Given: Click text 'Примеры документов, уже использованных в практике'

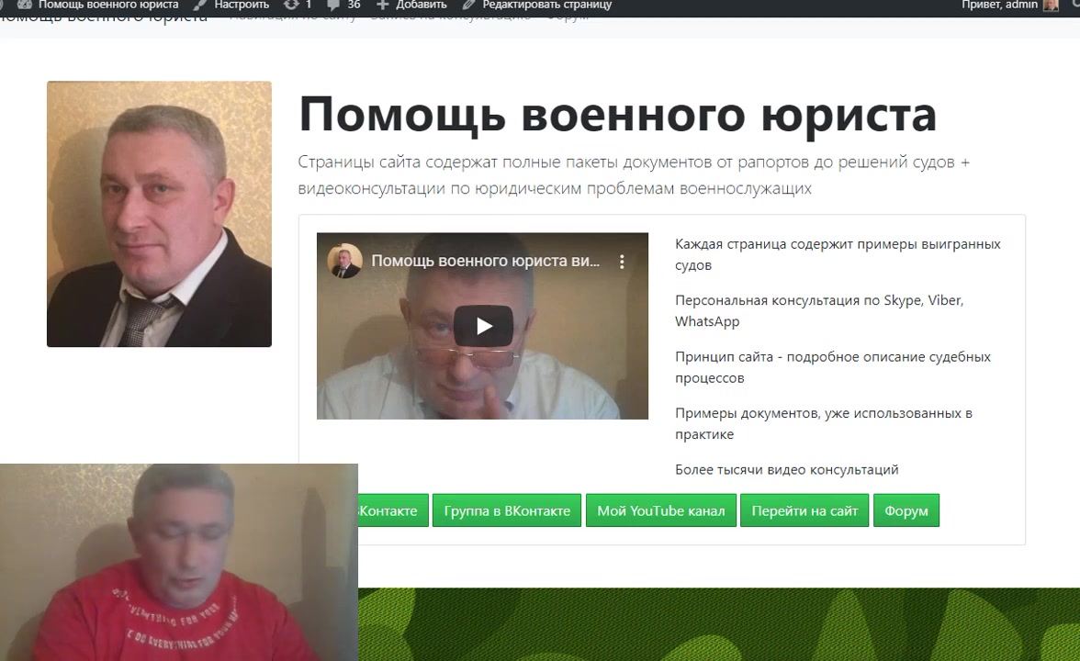Looking at the screenshot, I should pos(824,423).
